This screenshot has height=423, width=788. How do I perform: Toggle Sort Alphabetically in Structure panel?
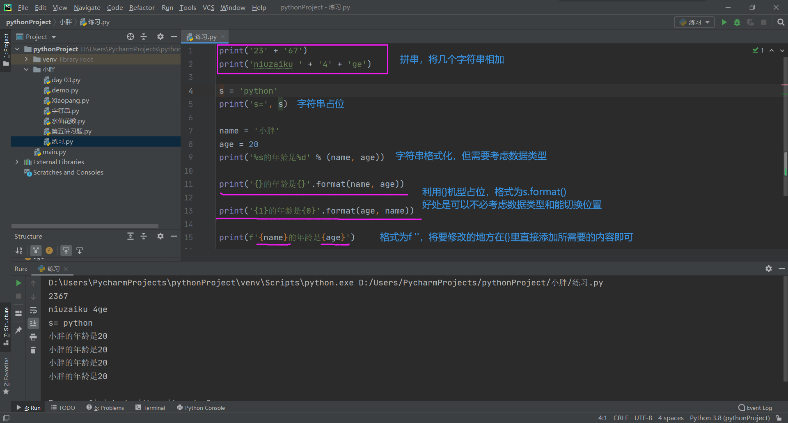tap(19, 251)
